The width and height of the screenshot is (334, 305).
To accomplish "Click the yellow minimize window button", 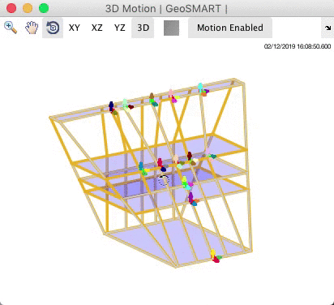I will tap(28, 8).
